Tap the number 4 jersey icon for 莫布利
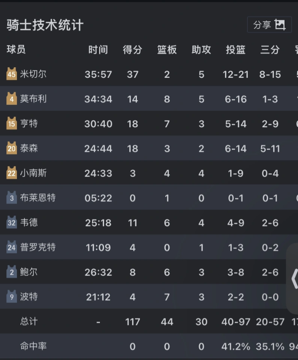This screenshot has width=298, height=360. [11, 99]
